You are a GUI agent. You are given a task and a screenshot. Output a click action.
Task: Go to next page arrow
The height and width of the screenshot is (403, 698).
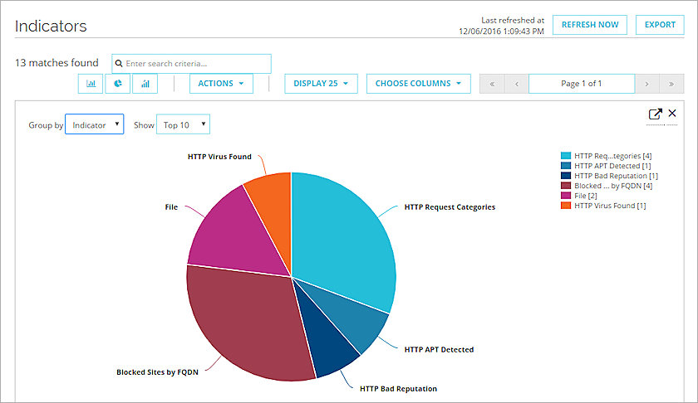[647, 84]
